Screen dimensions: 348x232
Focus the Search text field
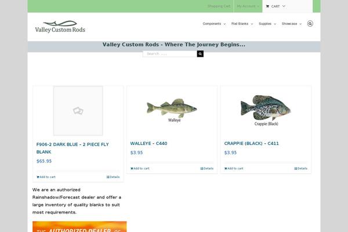pyautogui.click(x=170, y=54)
